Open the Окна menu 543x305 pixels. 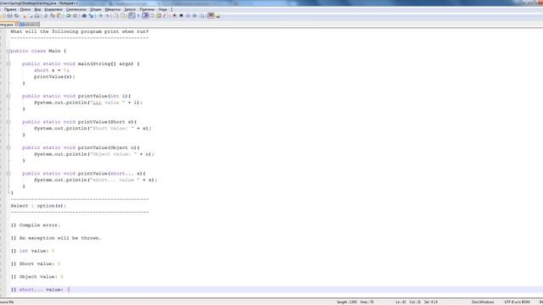162,9
